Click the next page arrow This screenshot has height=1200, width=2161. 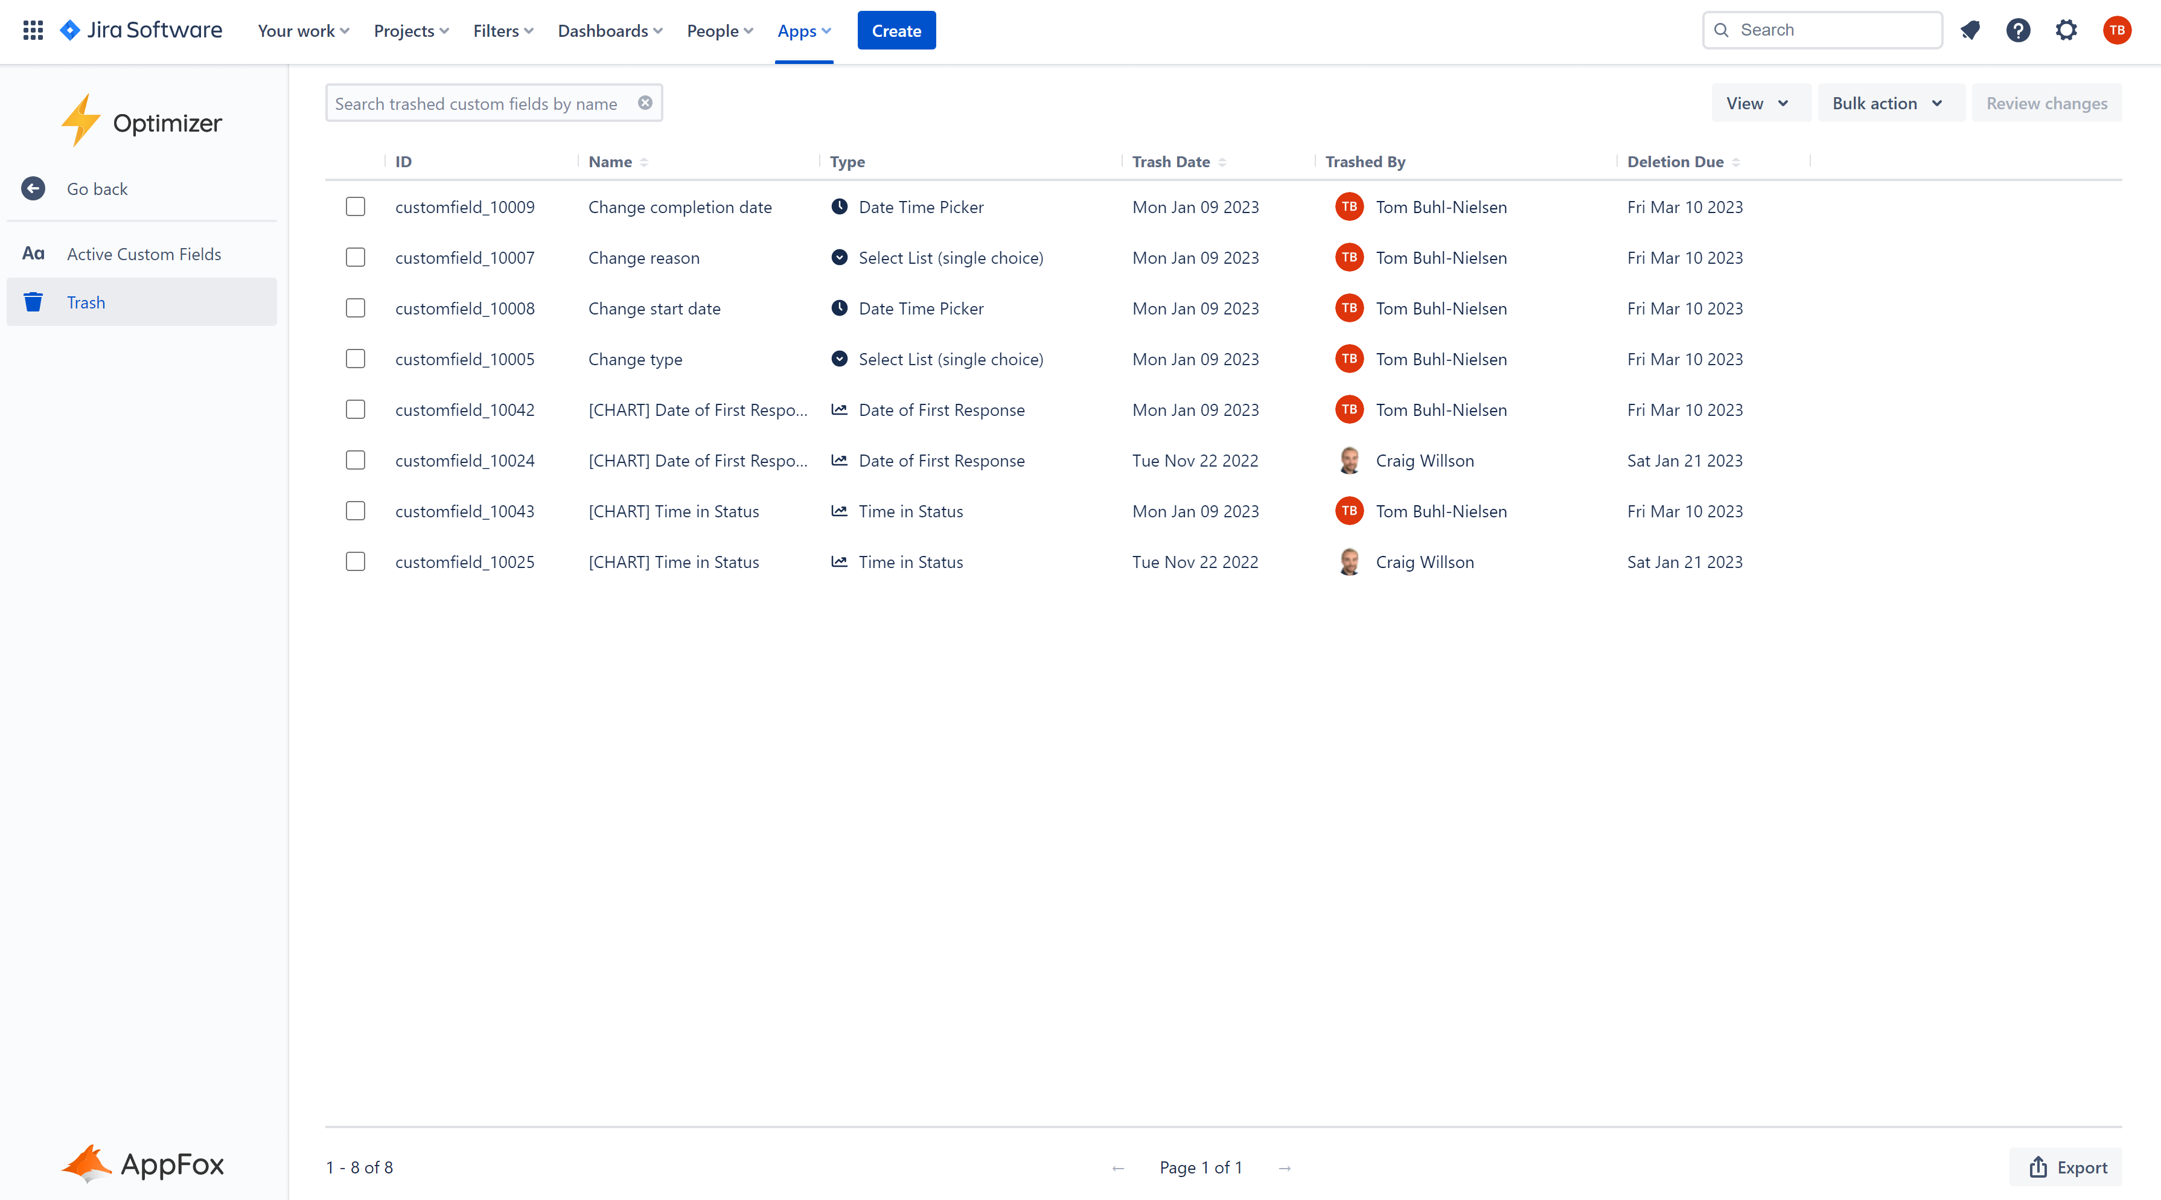click(x=1285, y=1167)
